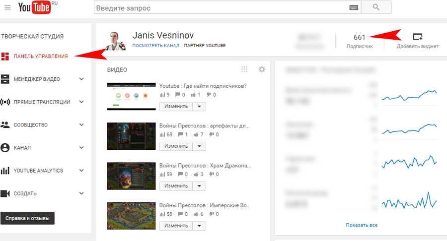
Task: Click the Канал account icon
Action: [5, 148]
